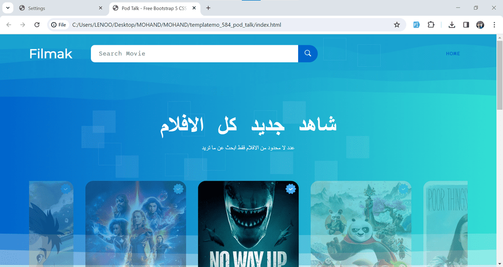Restore down the Chrome window

coord(475,8)
